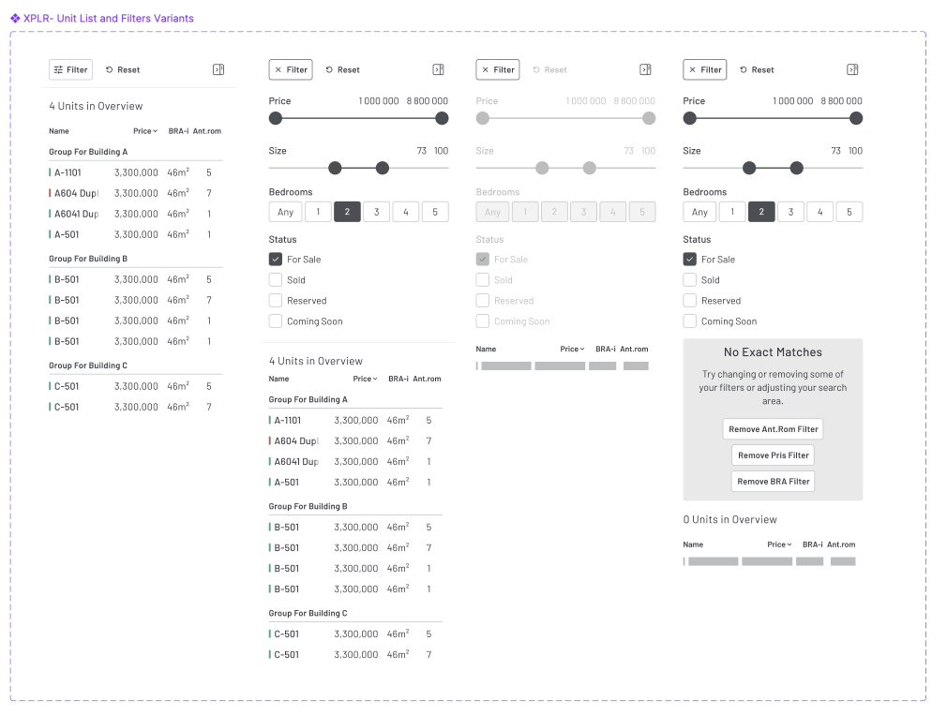The image size is (947, 716).
Task: Open Price sort chevron under 0 Units in Overview
Action: [x=789, y=544]
